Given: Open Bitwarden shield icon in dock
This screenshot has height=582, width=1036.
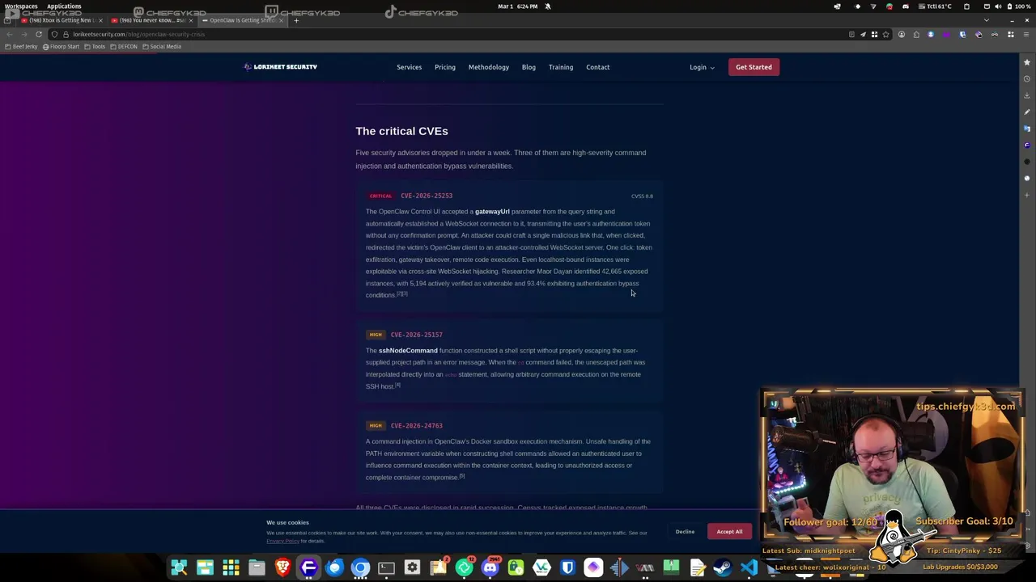Looking at the screenshot, I should click(567, 567).
